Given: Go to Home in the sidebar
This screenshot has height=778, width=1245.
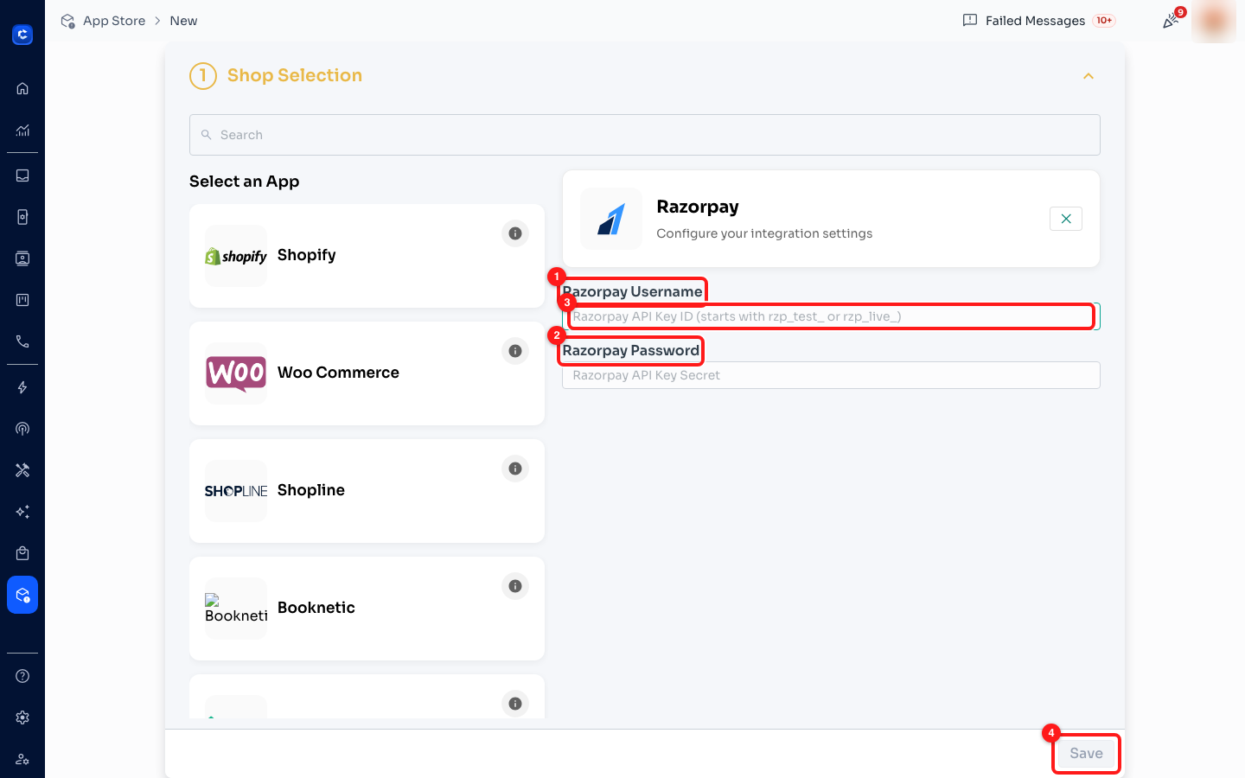Looking at the screenshot, I should tap(22, 88).
